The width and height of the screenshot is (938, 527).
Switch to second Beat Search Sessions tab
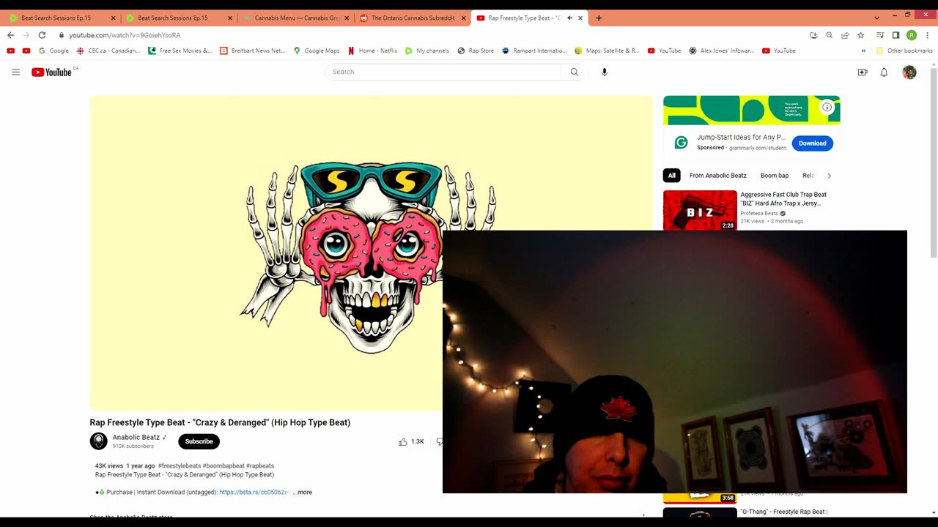click(172, 18)
